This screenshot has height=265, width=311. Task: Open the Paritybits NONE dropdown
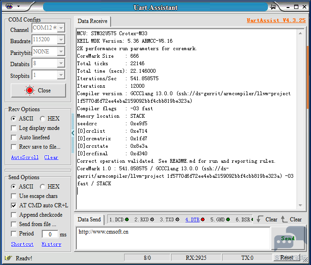click(x=61, y=52)
